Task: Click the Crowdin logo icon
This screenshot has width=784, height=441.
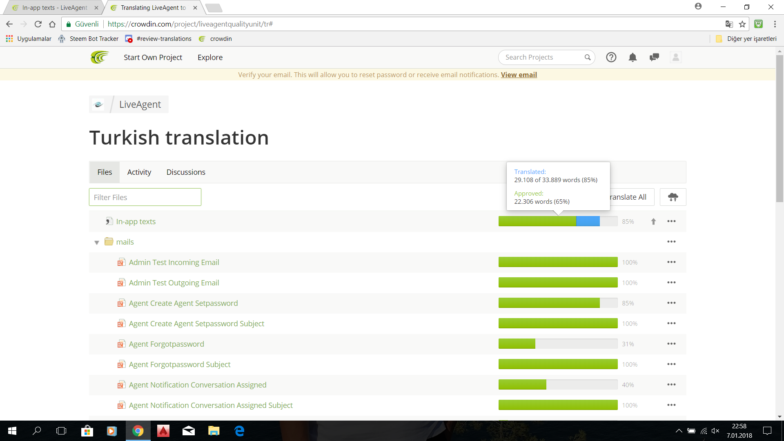Action: 100,57
